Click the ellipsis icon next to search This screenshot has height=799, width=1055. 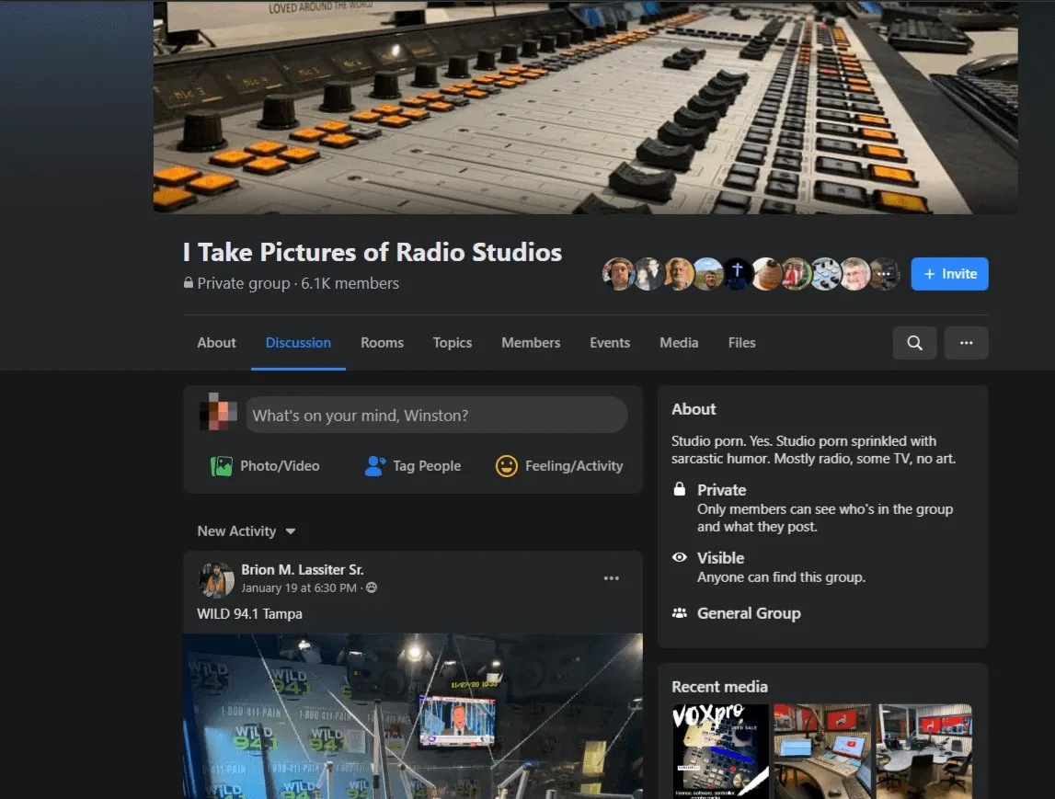966,342
